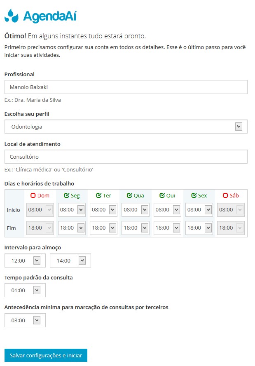The width and height of the screenshot is (255, 366).
Task: Click Salvar configurações e iniciar button
Action: 46,355
